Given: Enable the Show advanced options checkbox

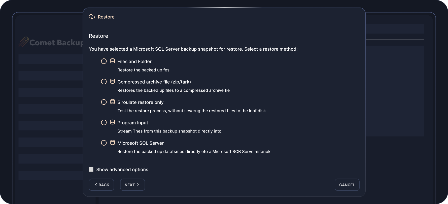Looking at the screenshot, I should click(91, 169).
